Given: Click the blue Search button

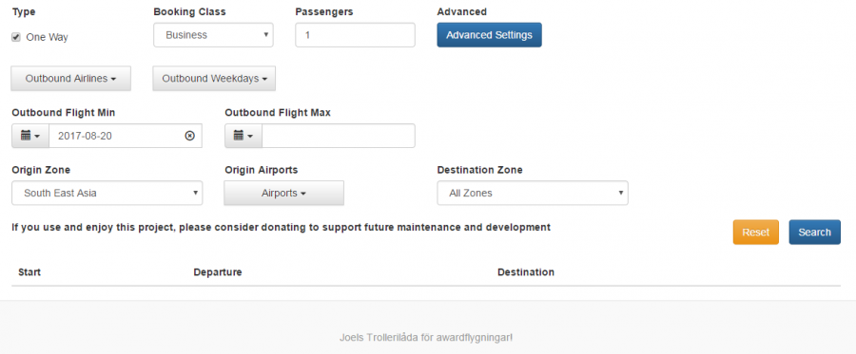Looking at the screenshot, I should pyautogui.click(x=814, y=232).
